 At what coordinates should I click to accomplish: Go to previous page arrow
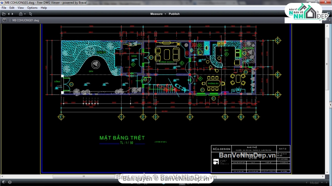[x=9, y=14]
